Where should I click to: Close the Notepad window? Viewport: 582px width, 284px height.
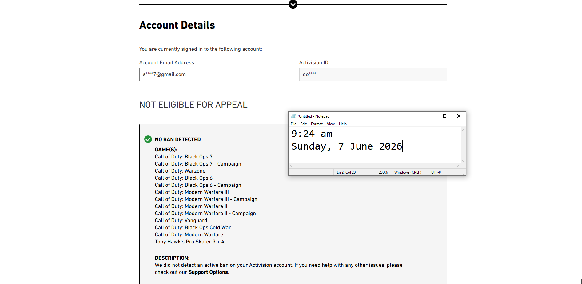point(459,116)
